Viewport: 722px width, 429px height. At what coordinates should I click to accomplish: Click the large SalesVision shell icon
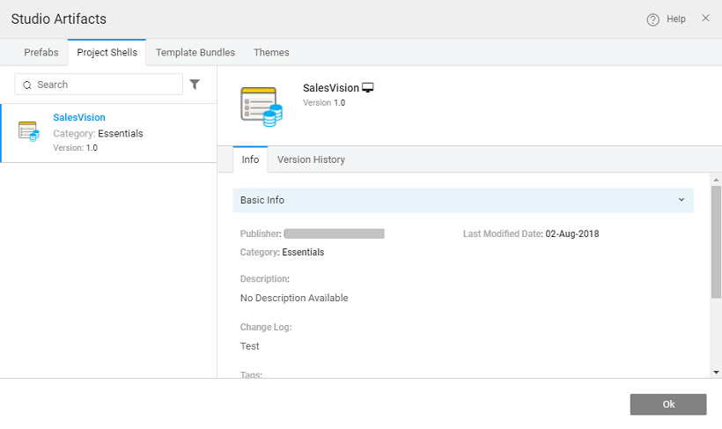tap(261, 105)
